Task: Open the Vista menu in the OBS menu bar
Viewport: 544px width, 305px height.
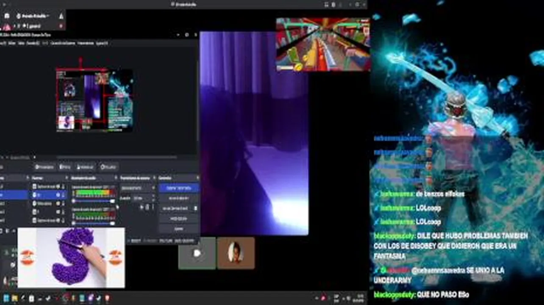Action: click(21, 43)
